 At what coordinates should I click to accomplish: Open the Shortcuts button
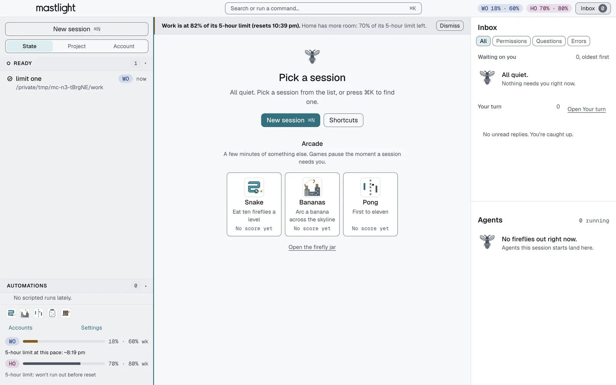343,120
